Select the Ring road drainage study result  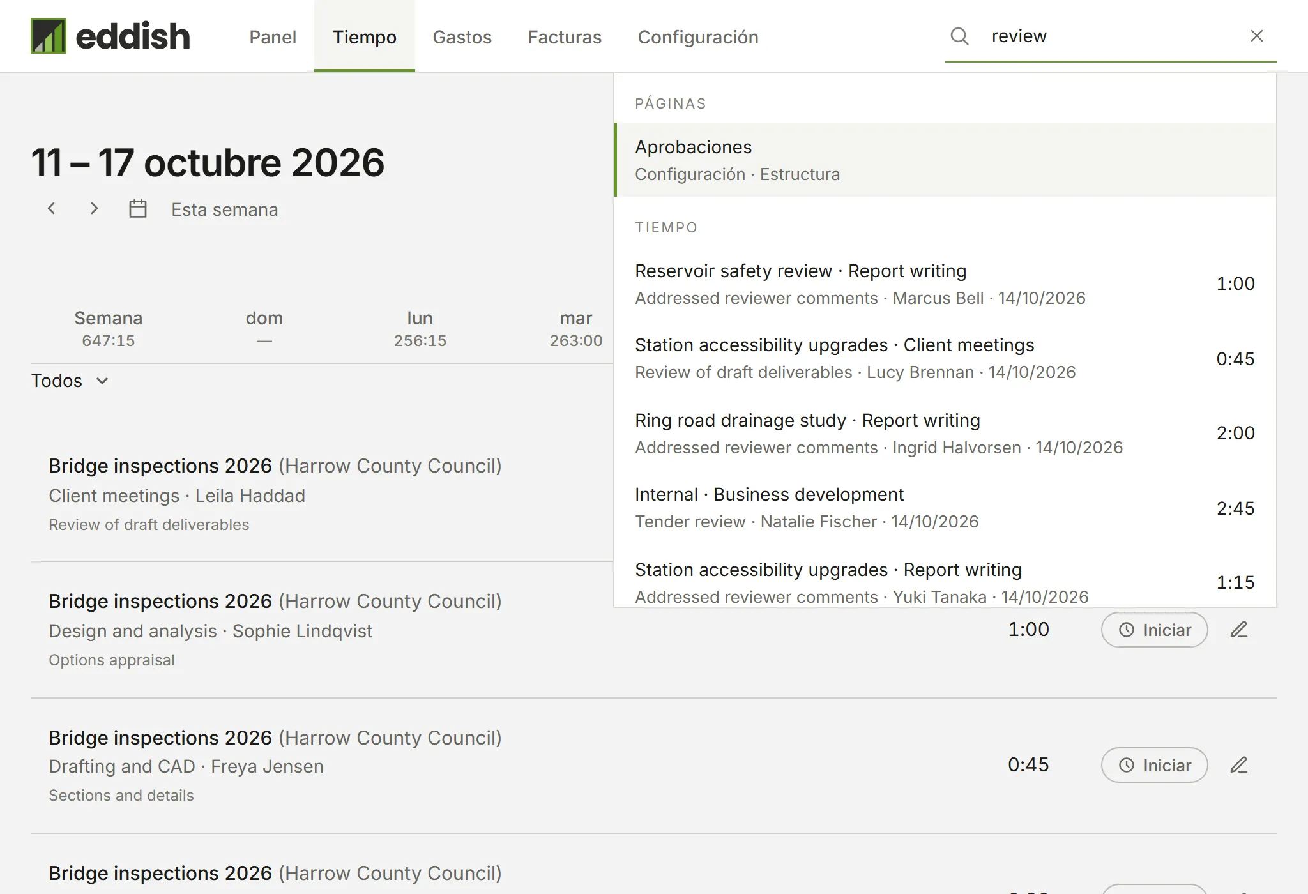pyautogui.click(x=945, y=434)
